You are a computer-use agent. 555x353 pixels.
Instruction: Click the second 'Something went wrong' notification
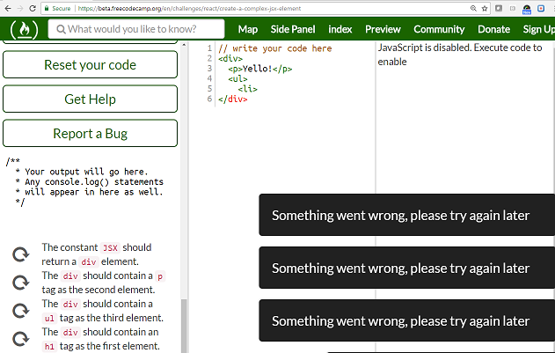click(x=406, y=268)
